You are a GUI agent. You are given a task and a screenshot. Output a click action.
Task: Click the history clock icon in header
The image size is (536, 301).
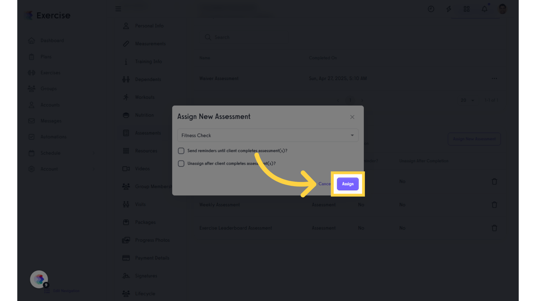[x=431, y=9]
